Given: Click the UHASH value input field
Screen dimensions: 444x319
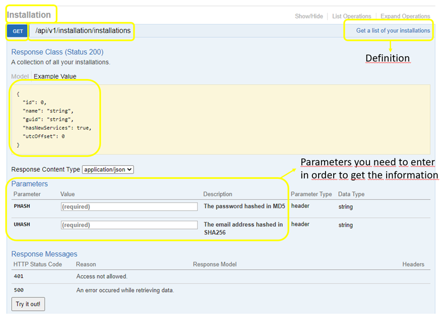Looking at the screenshot, I should click(129, 225).
